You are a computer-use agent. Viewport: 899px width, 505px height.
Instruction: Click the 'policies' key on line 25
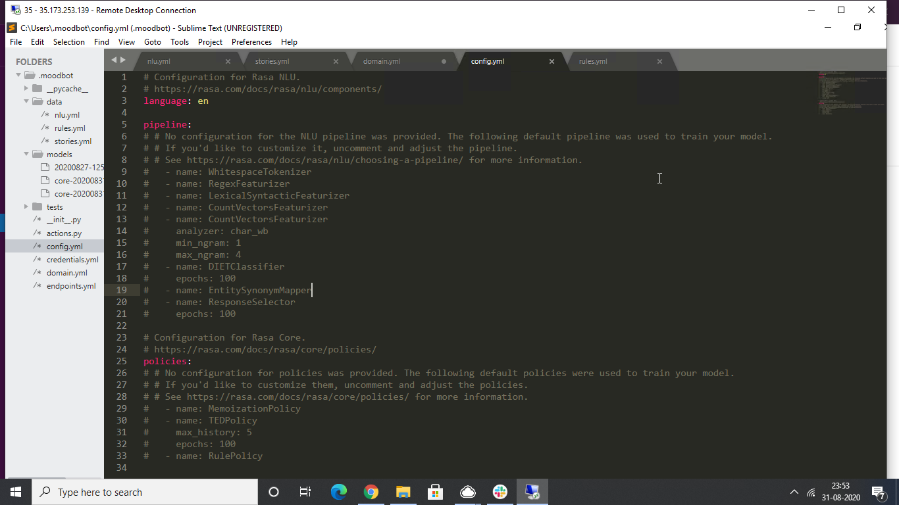(165, 361)
